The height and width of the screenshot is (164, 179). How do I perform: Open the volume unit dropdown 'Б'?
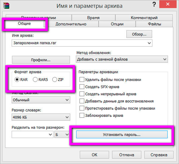tap(62, 134)
